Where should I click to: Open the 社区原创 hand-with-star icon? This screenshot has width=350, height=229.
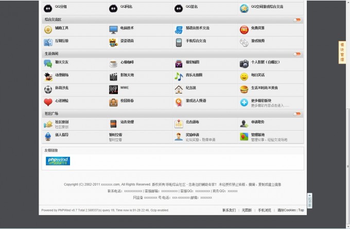(x=48, y=124)
